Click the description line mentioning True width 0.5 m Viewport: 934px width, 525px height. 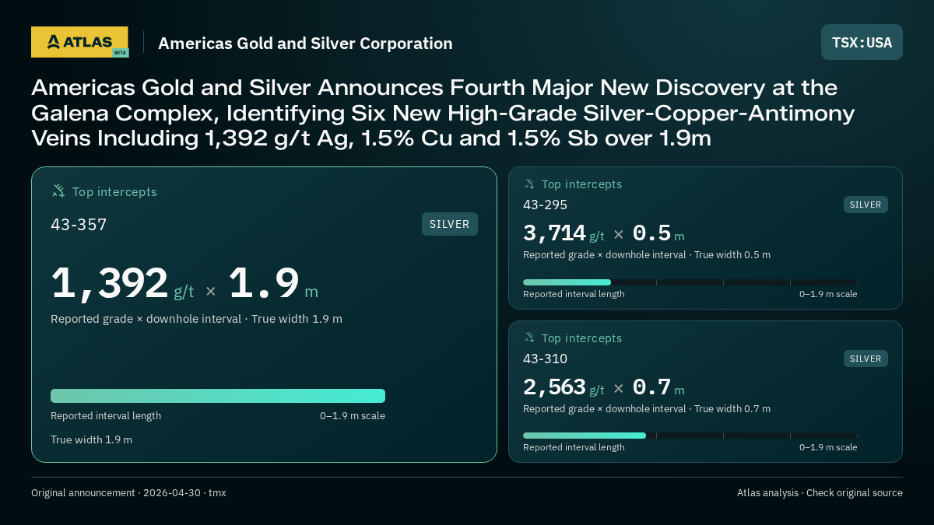pyautogui.click(x=647, y=254)
